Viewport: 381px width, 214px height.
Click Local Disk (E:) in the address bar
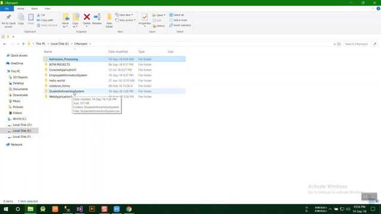click(60, 43)
